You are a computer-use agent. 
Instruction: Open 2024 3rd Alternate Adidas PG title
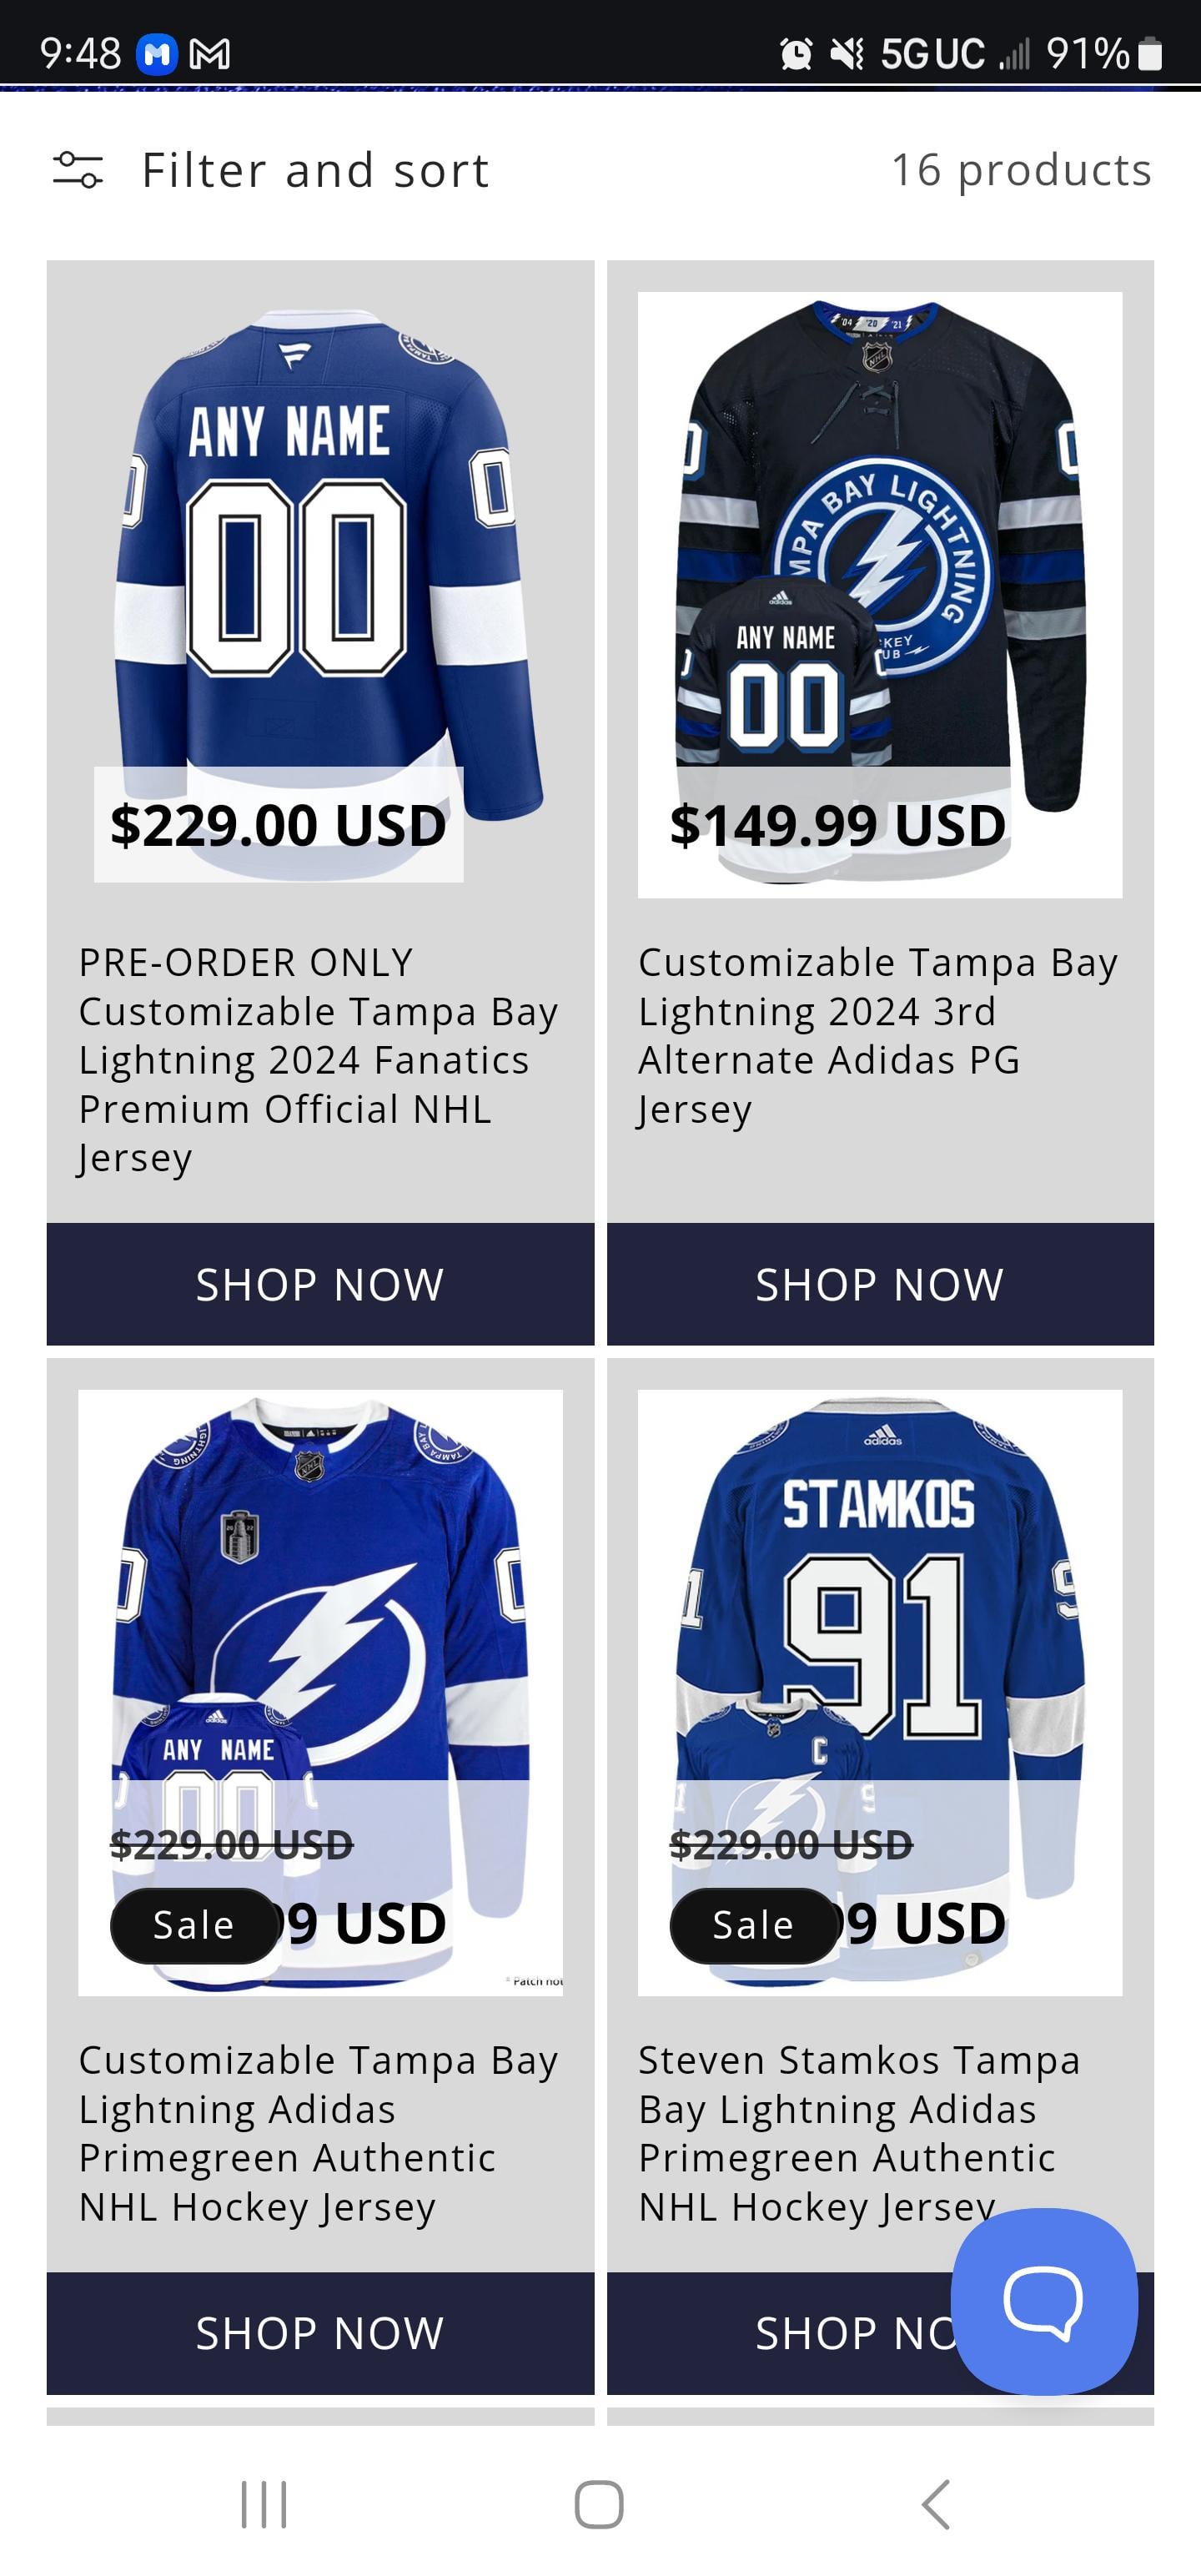878,1036
